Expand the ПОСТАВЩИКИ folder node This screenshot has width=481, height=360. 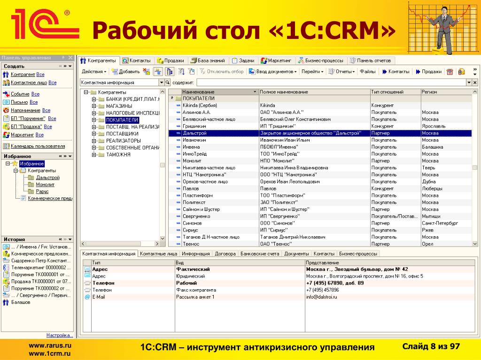coord(94,134)
